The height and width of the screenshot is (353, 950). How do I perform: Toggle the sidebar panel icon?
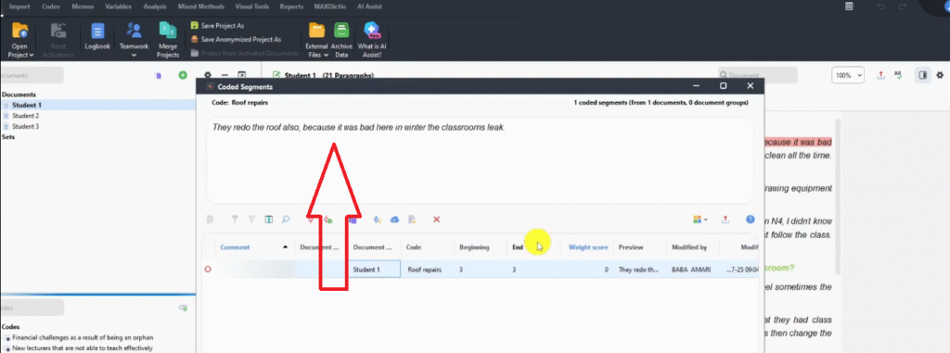click(x=923, y=75)
